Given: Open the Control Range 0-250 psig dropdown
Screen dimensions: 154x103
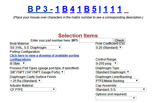Looking at the screenshot, I should [106, 64].
